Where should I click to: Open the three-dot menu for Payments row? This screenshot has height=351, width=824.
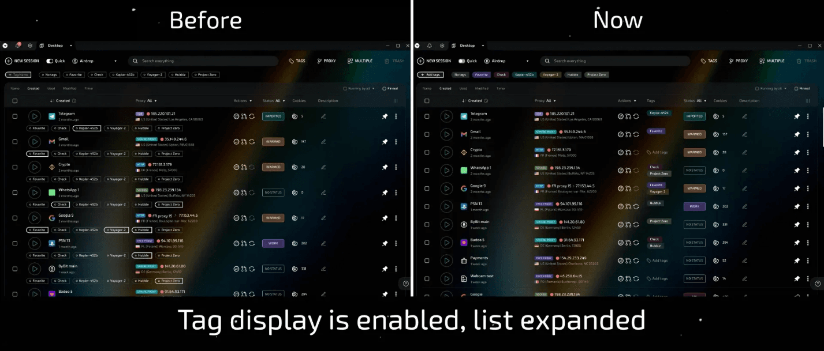808,261
